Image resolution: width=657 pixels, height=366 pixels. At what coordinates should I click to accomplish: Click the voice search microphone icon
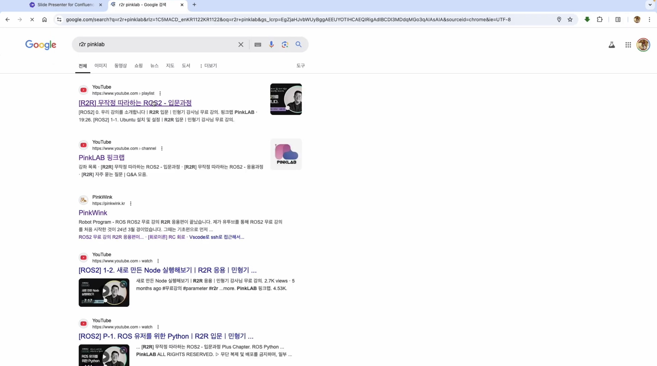click(271, 45)
